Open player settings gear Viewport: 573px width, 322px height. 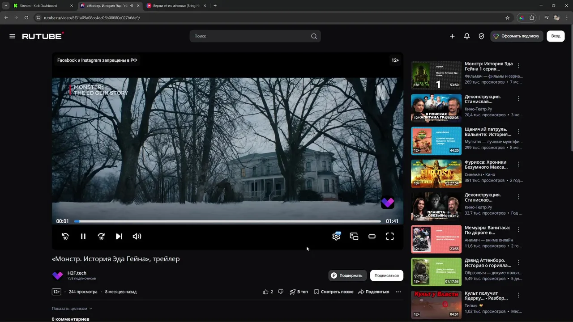(336, 237)
